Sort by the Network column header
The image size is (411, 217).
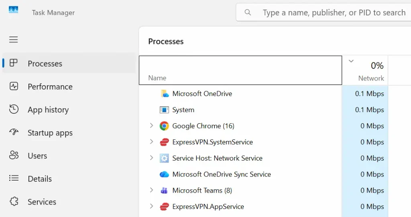click(x=365, y=70)
